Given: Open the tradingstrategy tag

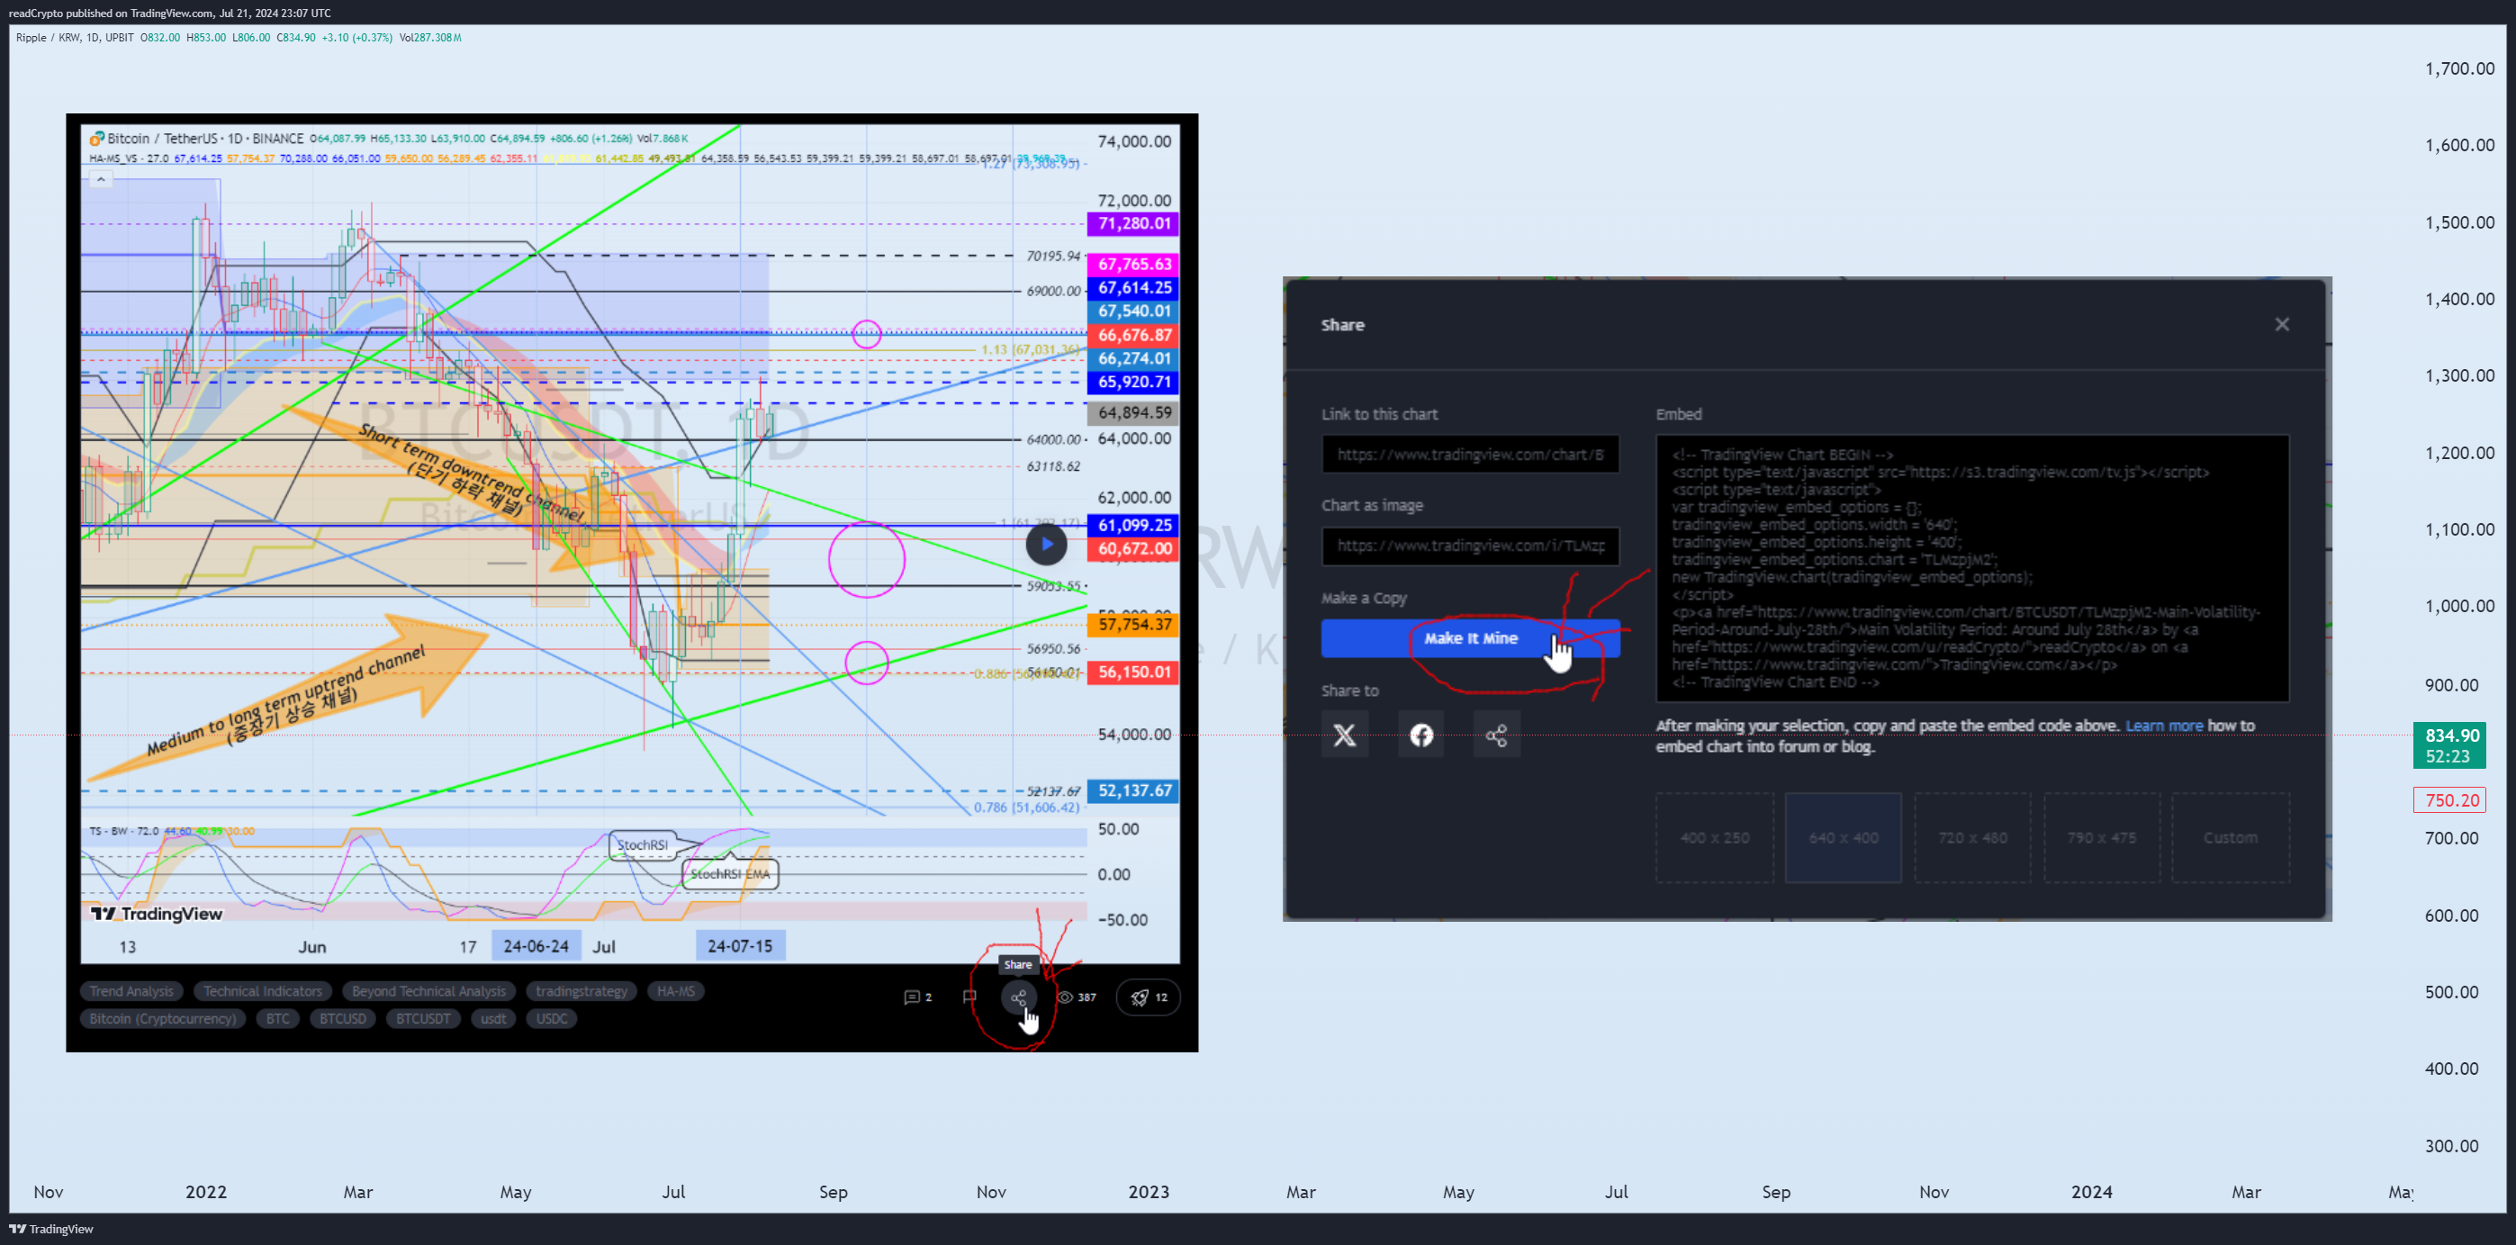Looking at the screenshot, I should pos(582,991).
